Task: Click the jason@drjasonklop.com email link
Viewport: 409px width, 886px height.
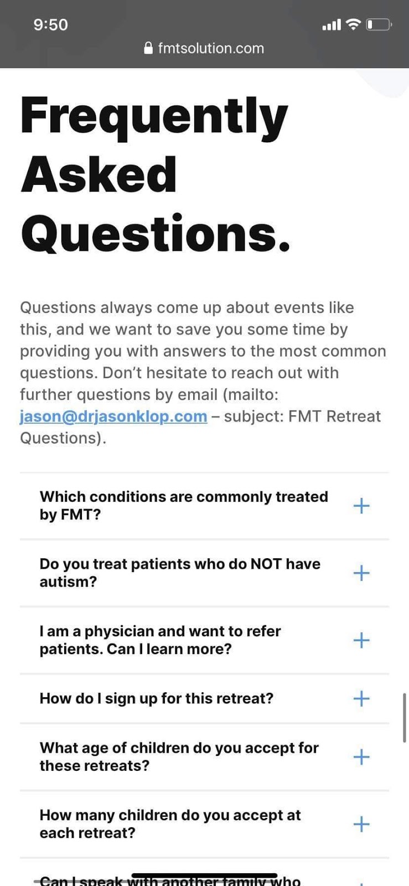Action: point(113,416)
